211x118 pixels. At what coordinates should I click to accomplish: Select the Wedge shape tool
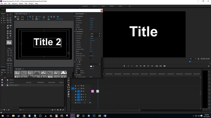pyautogui.click(x=8, y=36)
